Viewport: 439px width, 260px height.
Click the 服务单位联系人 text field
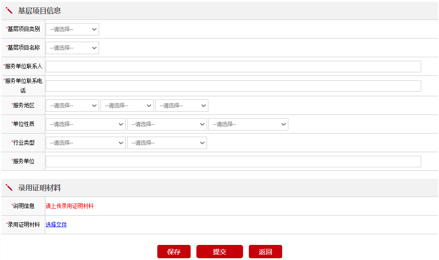233,67
